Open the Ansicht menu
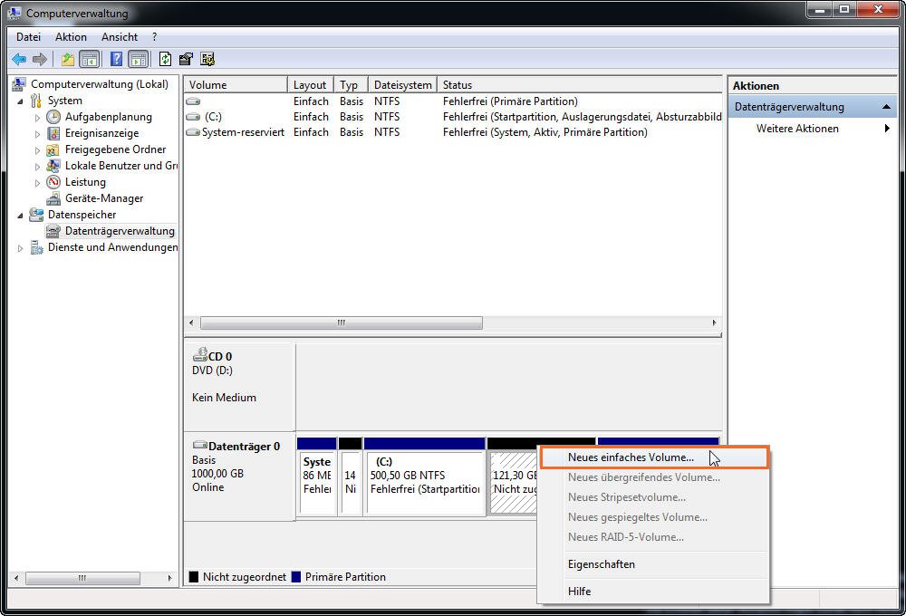 (120, 37)
